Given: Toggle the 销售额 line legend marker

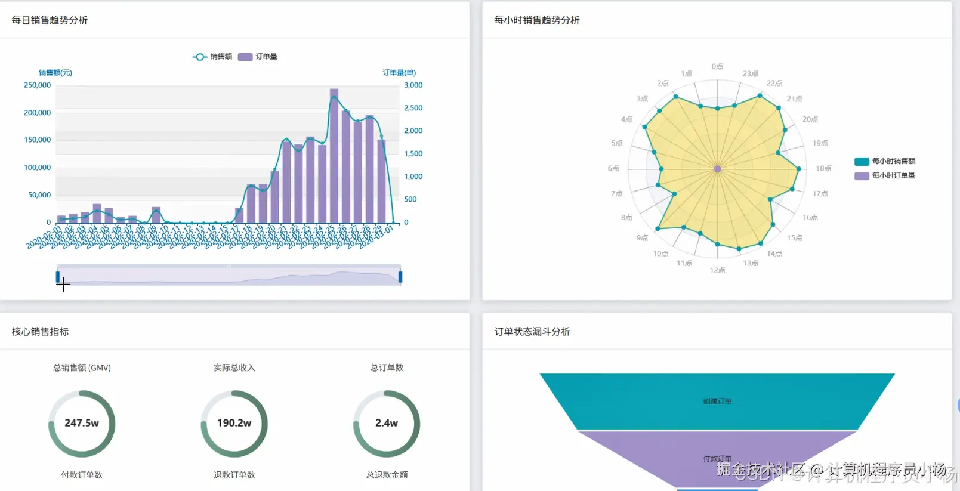Looking at the screenshot, I should [200, 57].
